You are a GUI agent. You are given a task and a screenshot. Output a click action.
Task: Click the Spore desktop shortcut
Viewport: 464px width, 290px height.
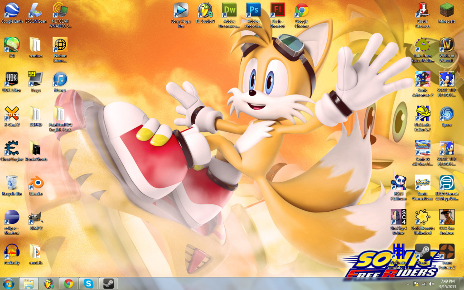click(447, 116)
